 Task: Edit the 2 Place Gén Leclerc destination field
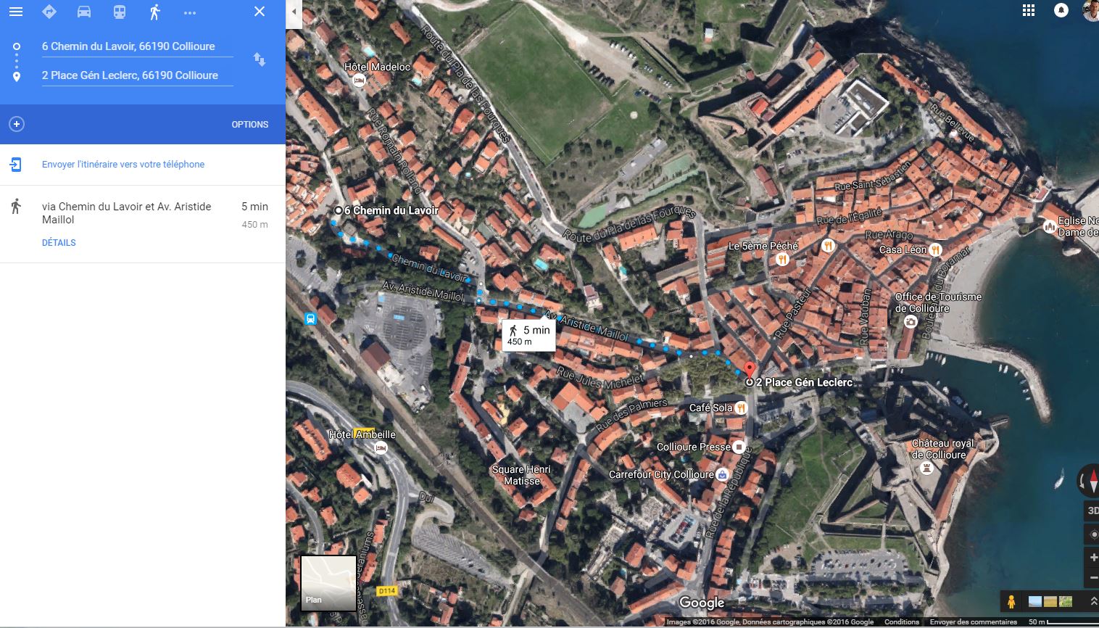[137, 75]
